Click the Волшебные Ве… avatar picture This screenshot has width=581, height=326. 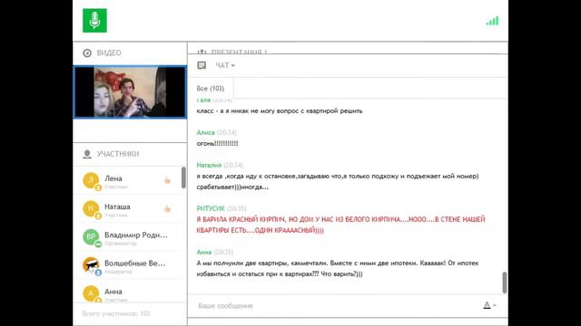coord(91,265)
